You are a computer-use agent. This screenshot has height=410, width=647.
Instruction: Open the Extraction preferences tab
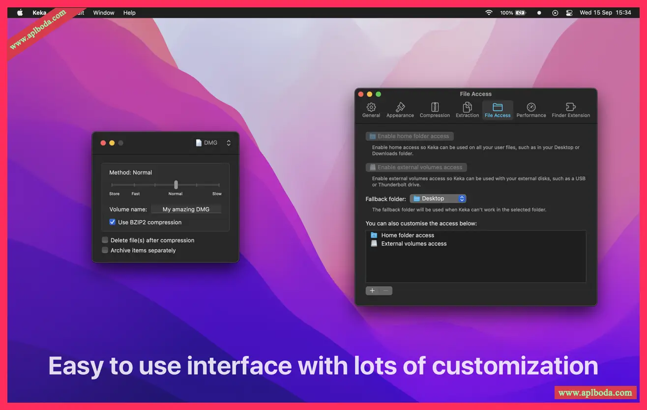pyautogui.click(x=467, y=110)
